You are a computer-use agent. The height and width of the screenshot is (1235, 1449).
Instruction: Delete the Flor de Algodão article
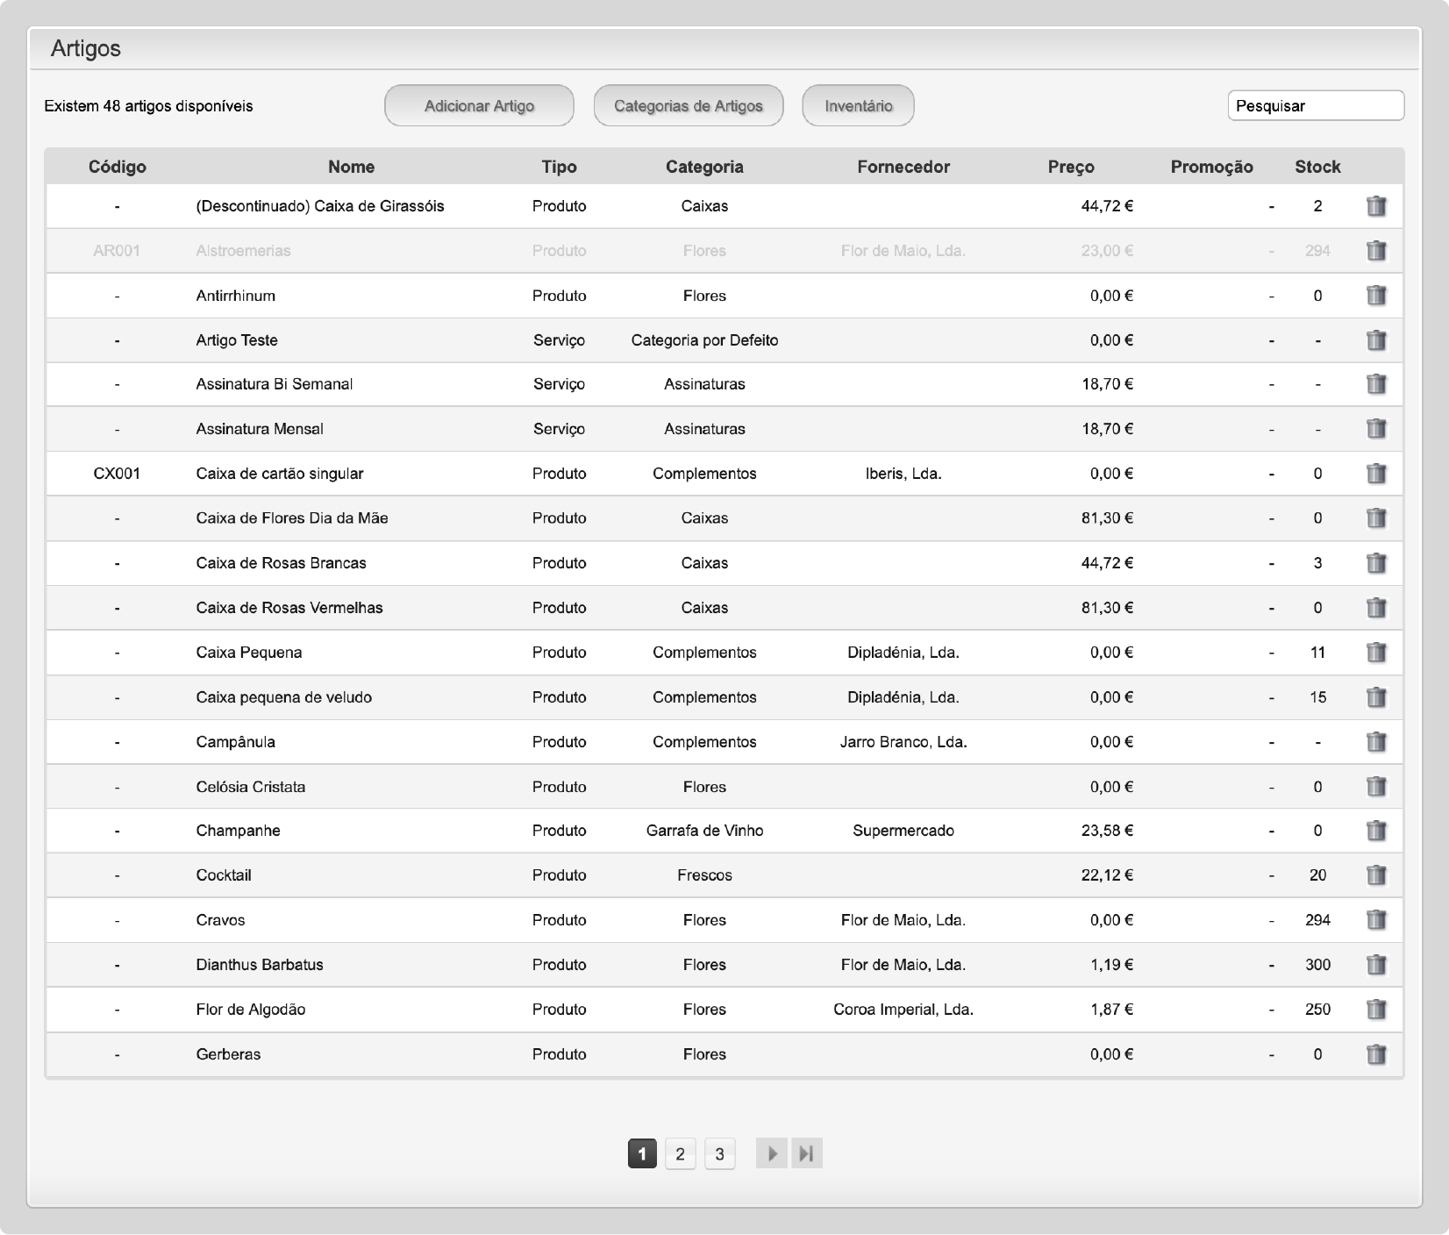pos(1375,1010)
